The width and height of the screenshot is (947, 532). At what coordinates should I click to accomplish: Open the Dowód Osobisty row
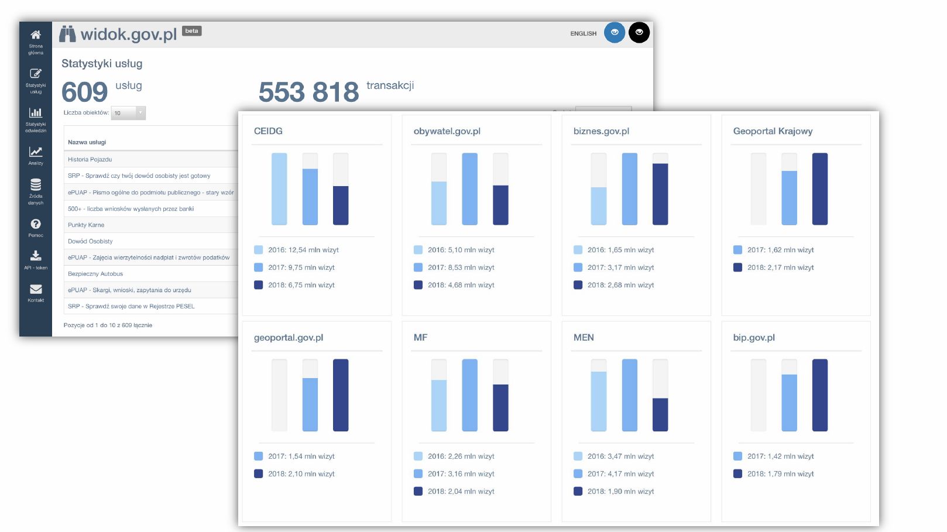point(151,241)
